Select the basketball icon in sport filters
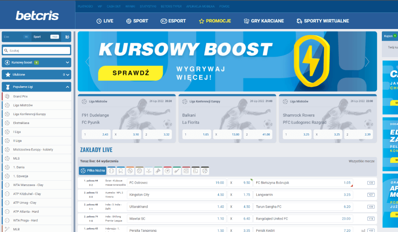 point(130,171)
